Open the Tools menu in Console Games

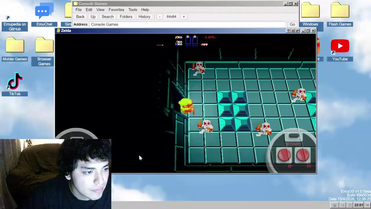pyautogui.click(x=133, y=10)
